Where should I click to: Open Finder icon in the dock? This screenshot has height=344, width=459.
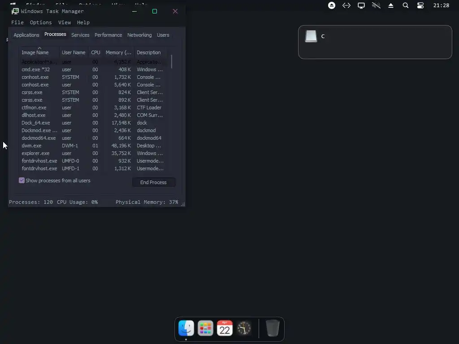click(186, 328)
